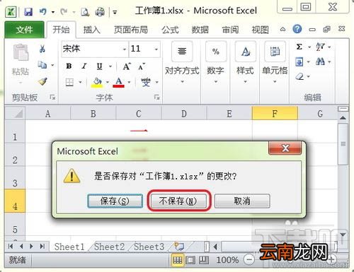Open the 剪贴板 group dialog launcher

52,97
